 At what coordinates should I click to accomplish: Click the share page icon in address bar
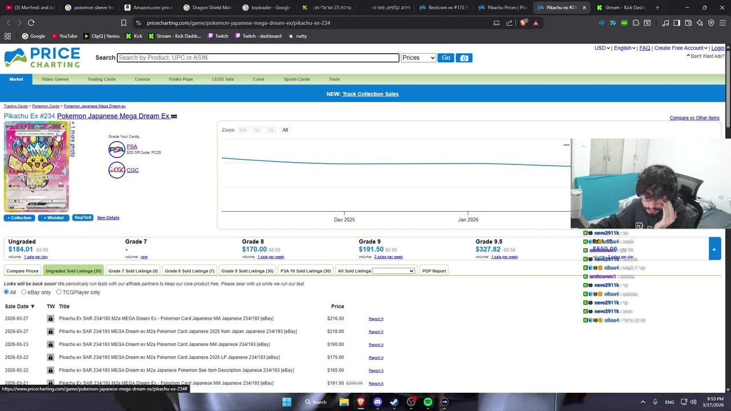[509, 23]
